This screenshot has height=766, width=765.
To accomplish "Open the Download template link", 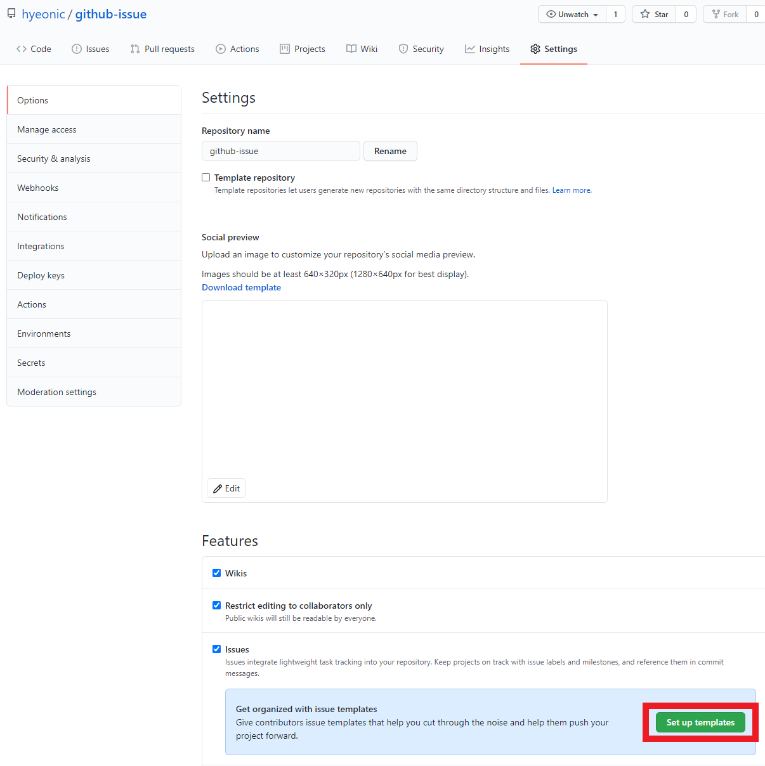I will tap(241, 287).
